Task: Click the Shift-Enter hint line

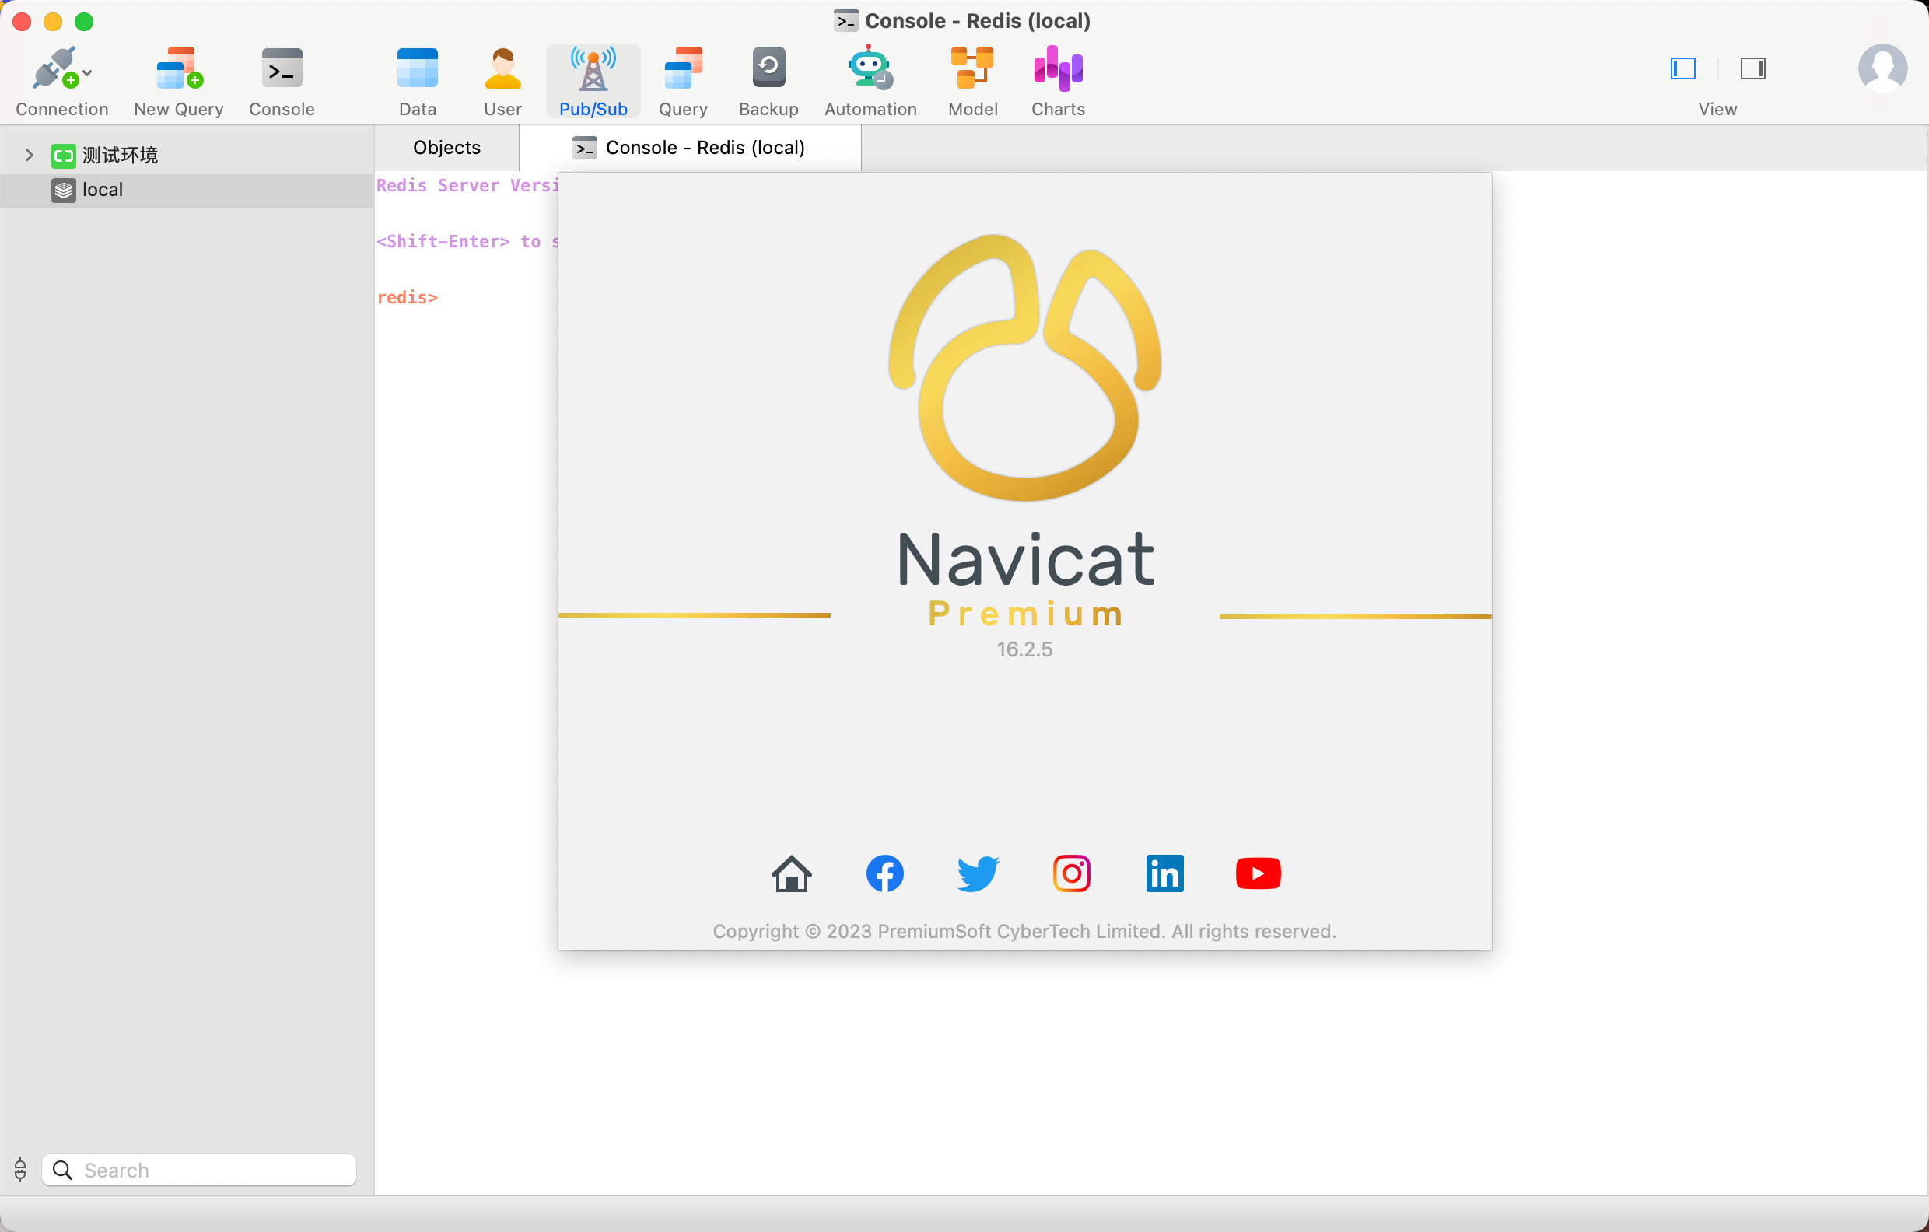Action: [467, 241]
